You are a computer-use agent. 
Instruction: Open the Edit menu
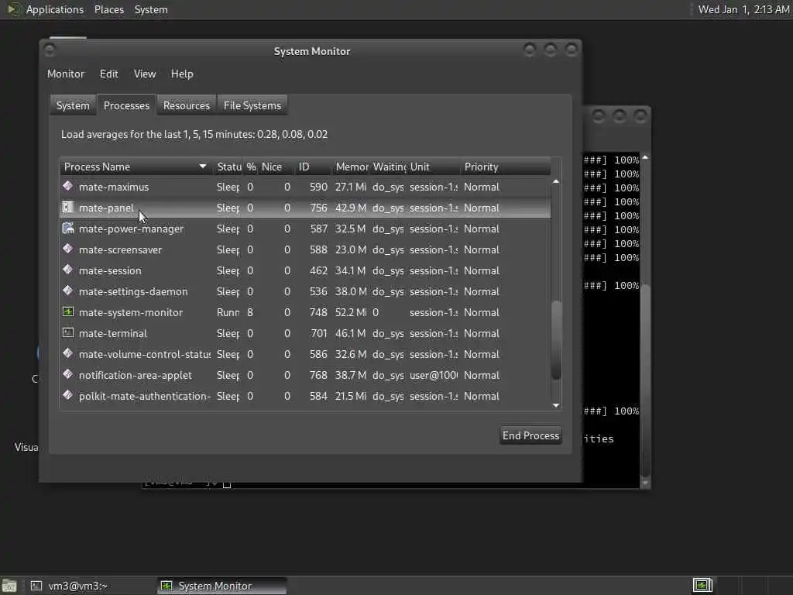click(x=108, y=74)
